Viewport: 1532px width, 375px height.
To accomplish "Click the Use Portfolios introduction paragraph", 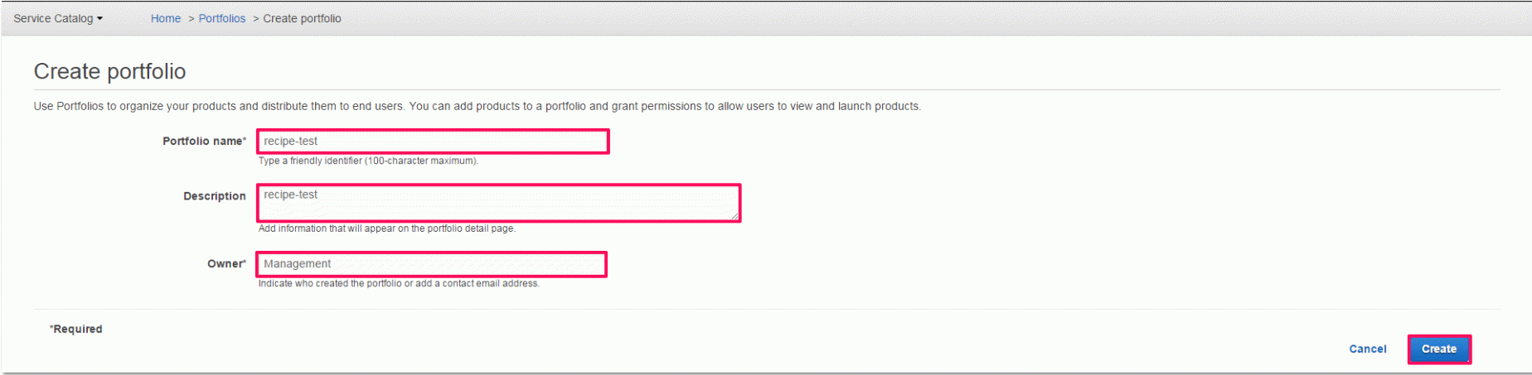I will (478, 106).
